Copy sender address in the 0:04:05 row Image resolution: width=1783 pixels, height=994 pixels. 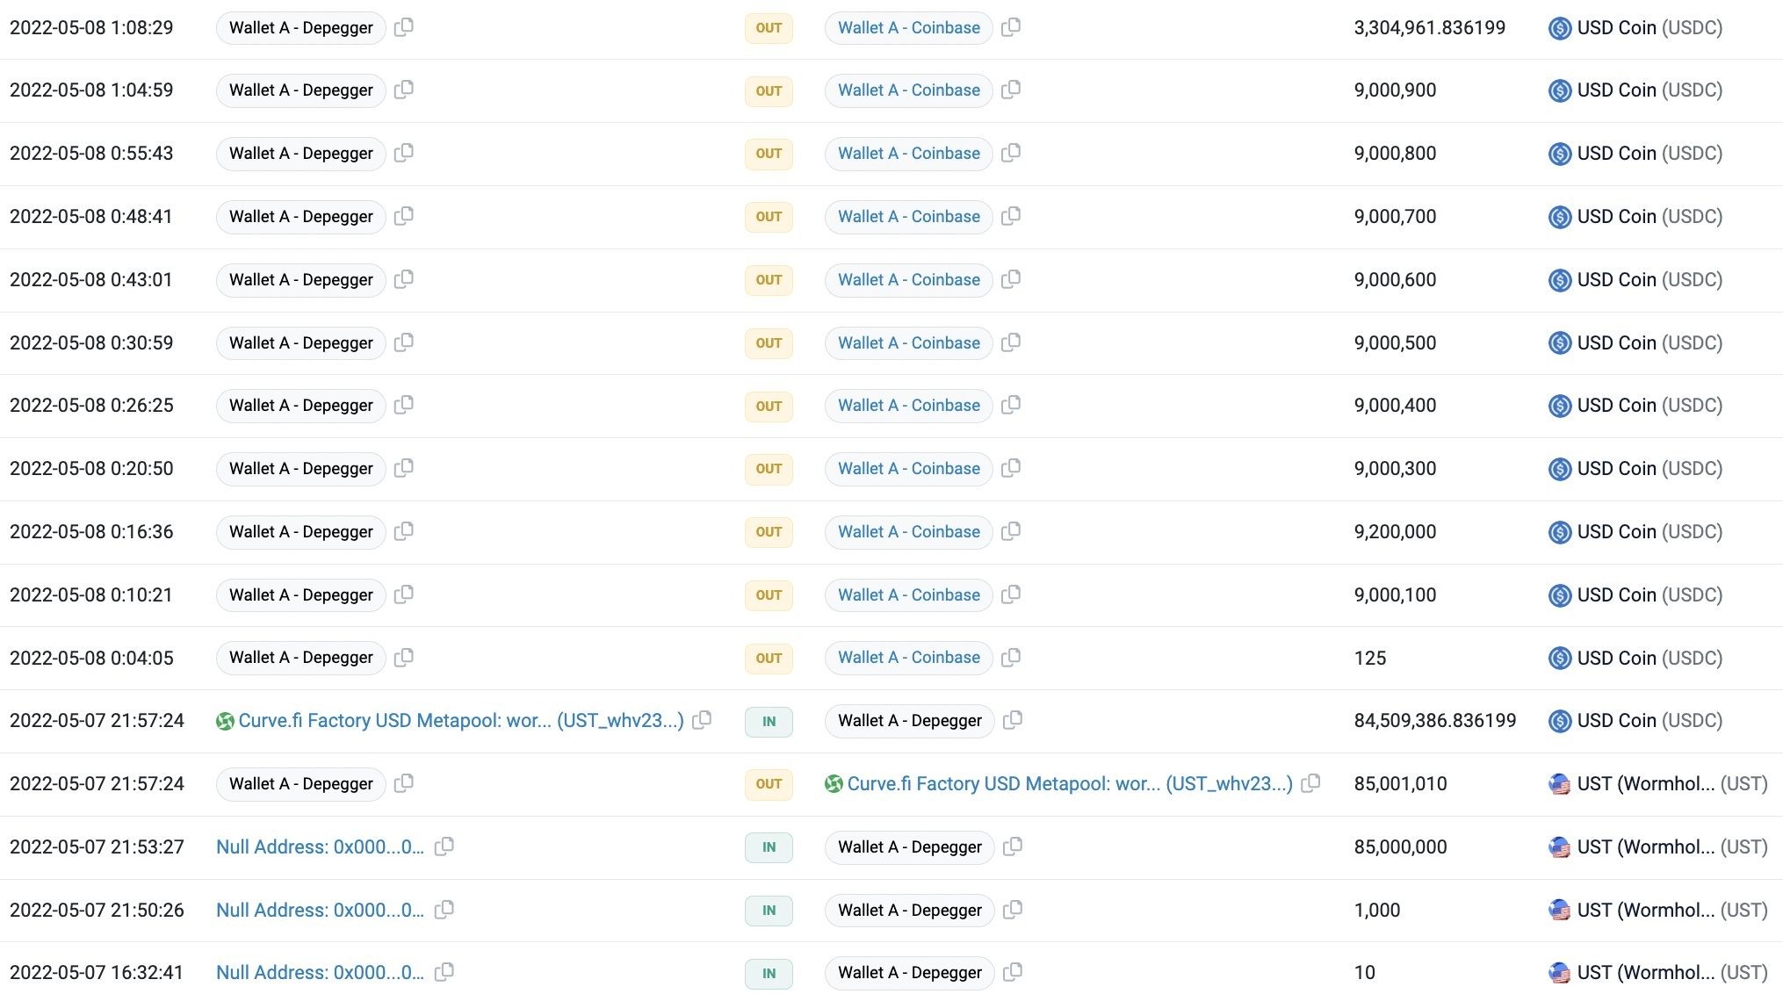(x=404, y=658)
